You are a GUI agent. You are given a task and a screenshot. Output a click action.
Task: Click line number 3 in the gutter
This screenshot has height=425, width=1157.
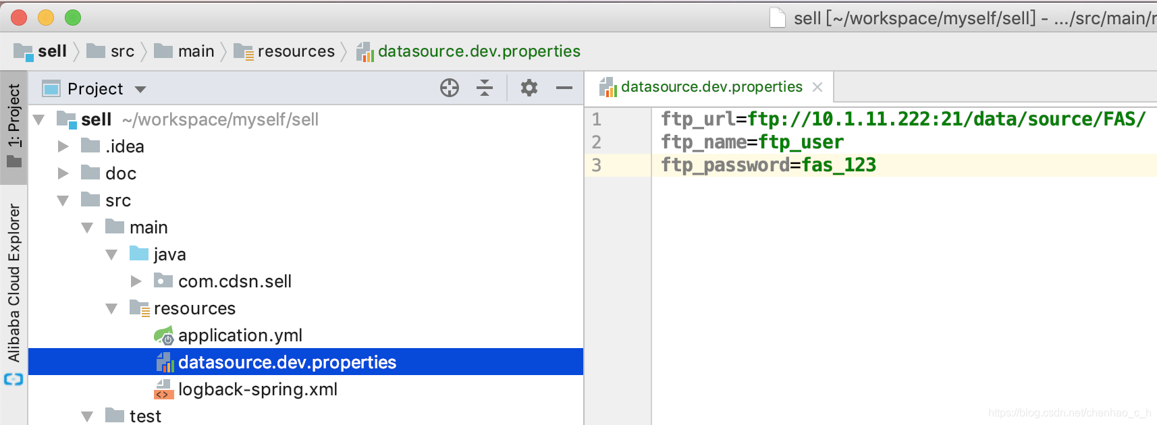click(x=596, y=165)
